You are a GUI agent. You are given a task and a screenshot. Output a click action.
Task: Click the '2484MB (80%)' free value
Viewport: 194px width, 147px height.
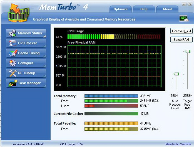tap(150, 101)
